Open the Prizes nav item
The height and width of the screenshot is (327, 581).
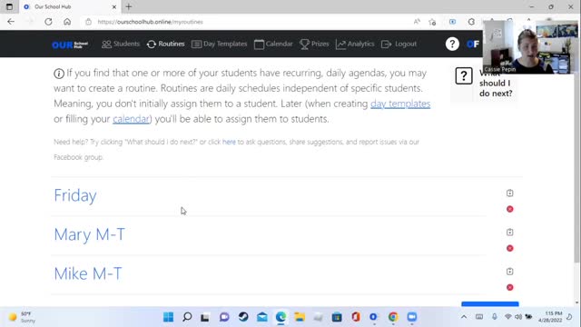(x=314, y=44)
